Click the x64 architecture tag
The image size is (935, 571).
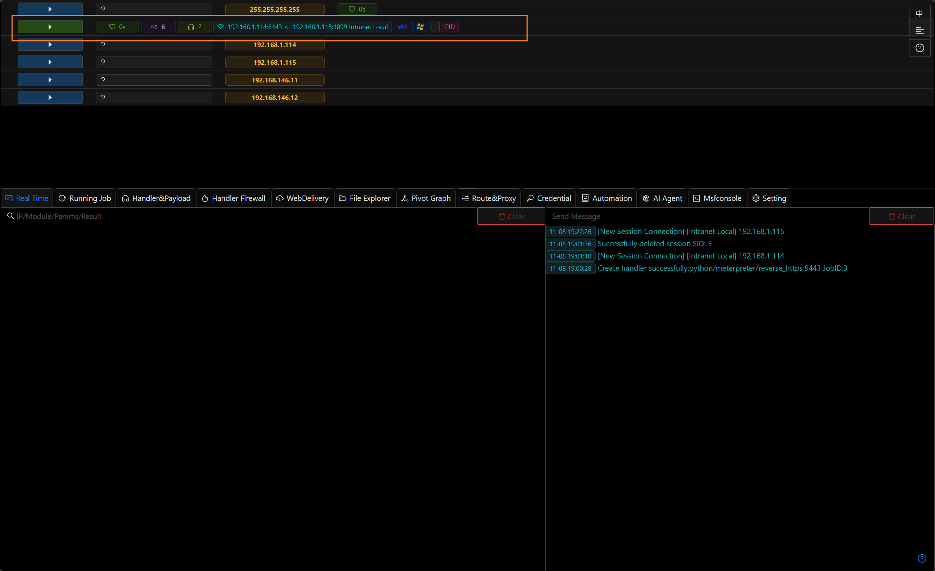(x=402, y=27)
